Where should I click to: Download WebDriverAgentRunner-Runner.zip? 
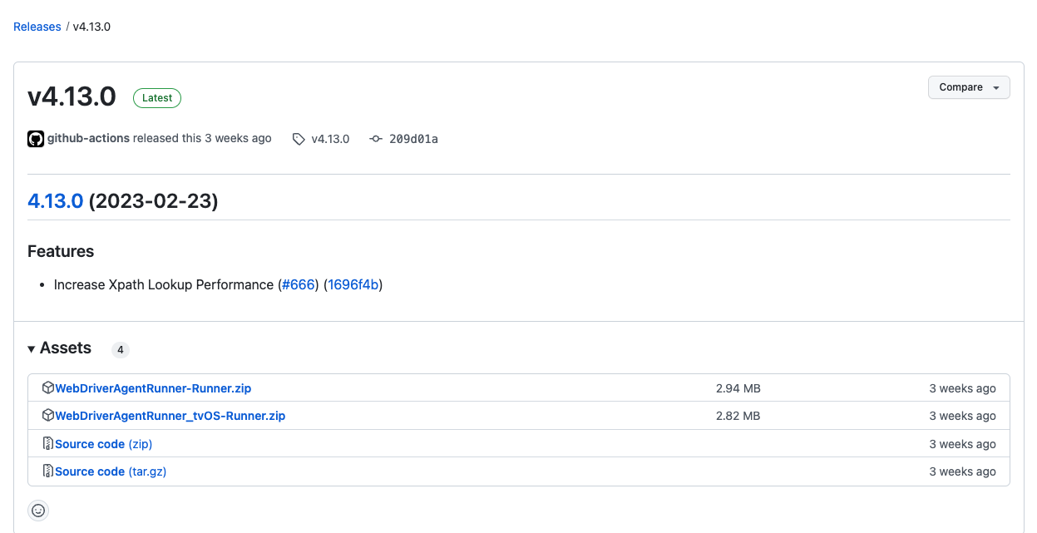click(153, 388)
